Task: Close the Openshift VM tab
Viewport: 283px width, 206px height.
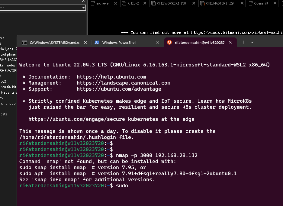Action: pyautogui.click(x=275, y=3)
